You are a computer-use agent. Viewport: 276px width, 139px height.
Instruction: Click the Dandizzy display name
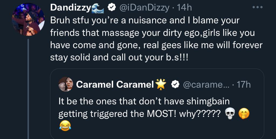coord(71,8)
